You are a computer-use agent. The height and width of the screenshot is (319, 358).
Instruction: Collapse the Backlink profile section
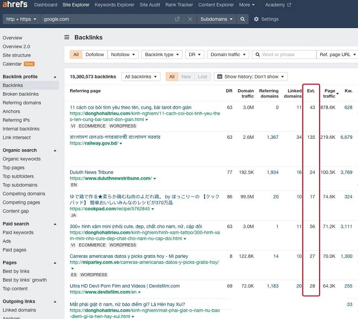tap(55, 77)
